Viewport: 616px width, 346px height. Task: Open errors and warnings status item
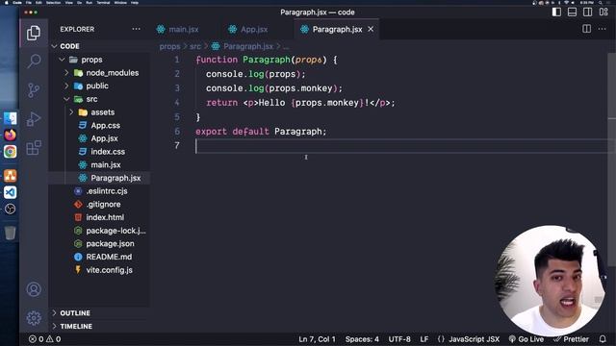44,339
